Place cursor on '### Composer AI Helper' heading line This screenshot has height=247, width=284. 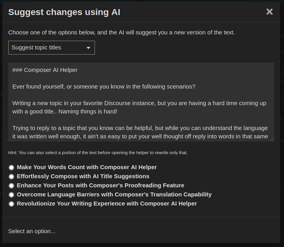tap(45, 70)
